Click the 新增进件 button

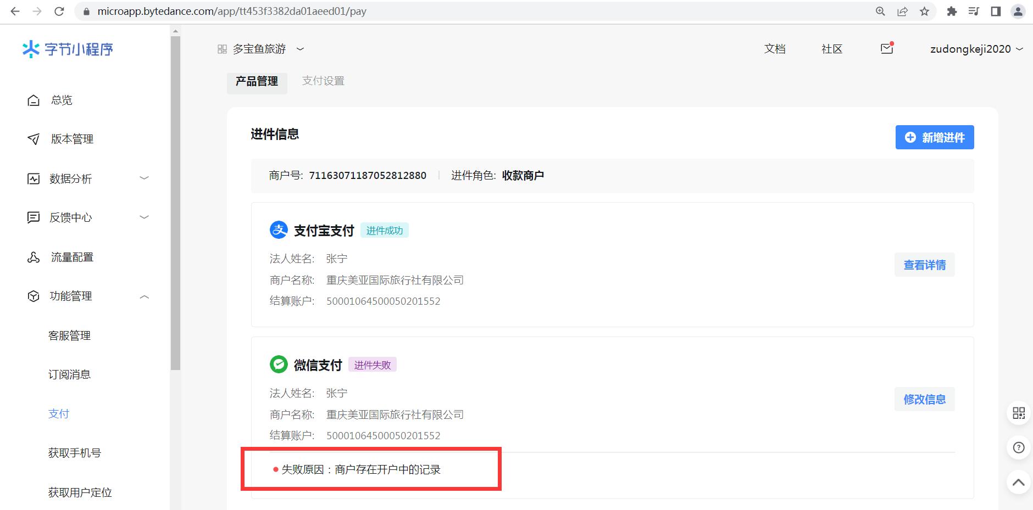coord(934,137)
